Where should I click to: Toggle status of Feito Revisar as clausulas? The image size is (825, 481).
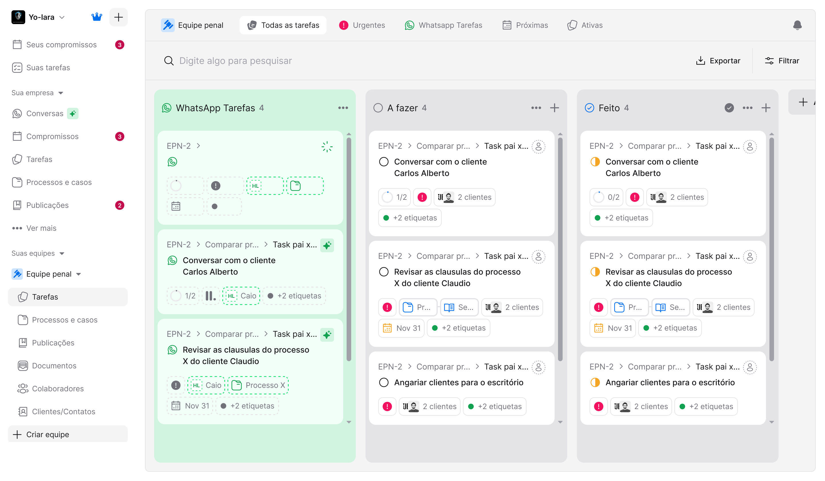click(595, 272)
